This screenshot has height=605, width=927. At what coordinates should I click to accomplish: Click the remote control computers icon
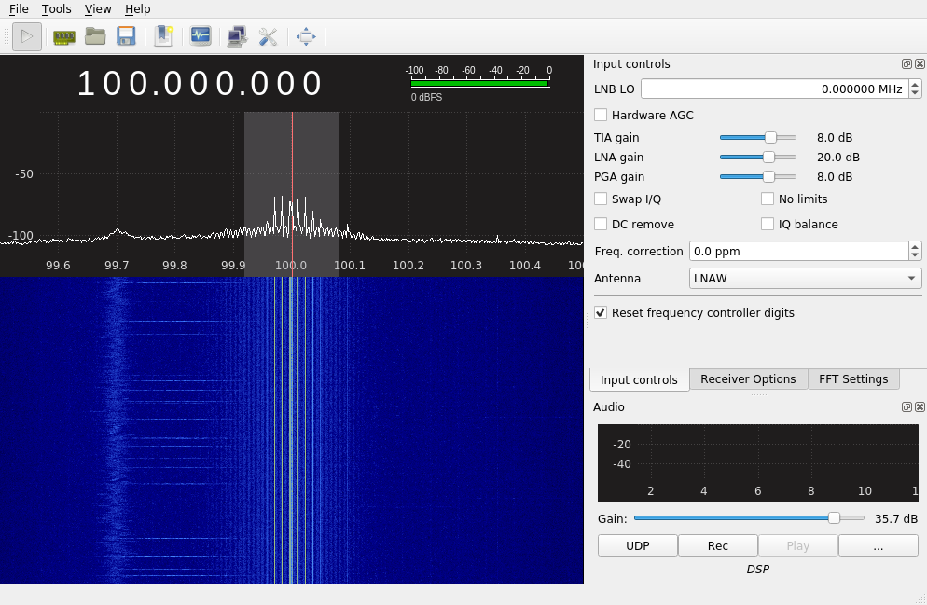click(237, 36)
